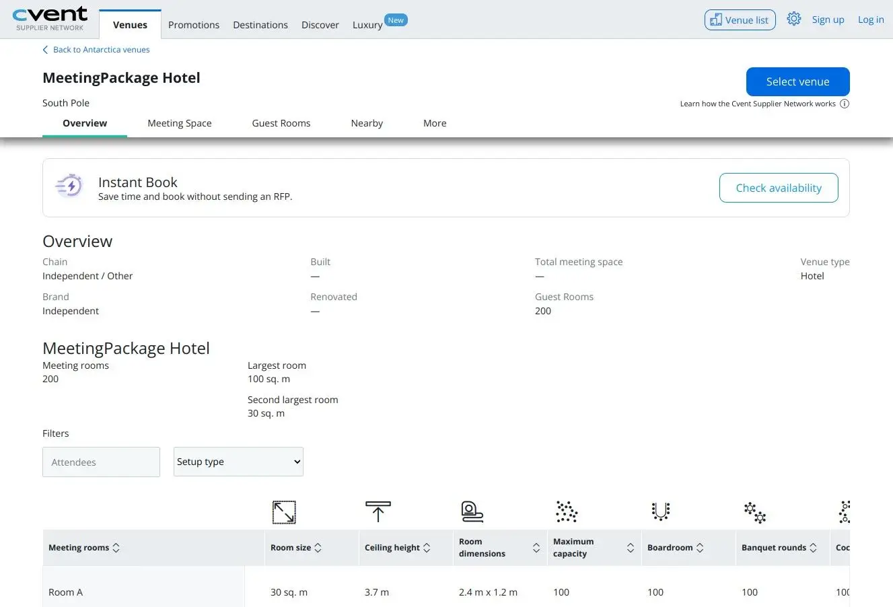Click the Maximum capacity dots icon
The height and width of the screenshot is (607, 893).
coord(567,511)
